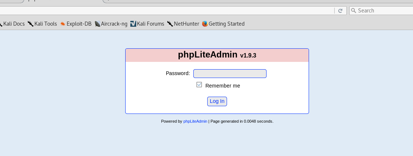
Task: Click the magnifier icon in Search box
Action: pos(353,11)
